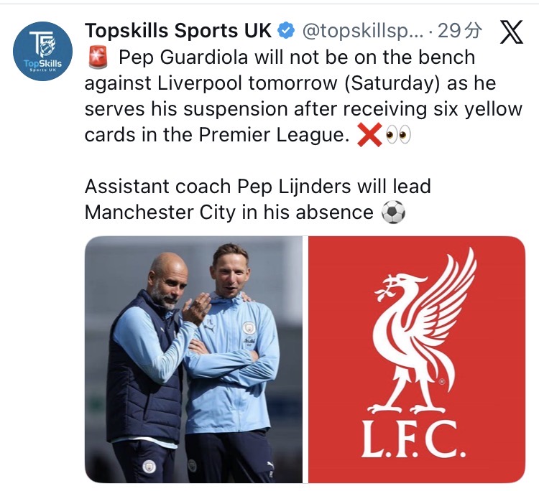Open the training ground photo of two coaches
Image resolution: width=539 pixels, height=491 pixels.
point(193,359)
